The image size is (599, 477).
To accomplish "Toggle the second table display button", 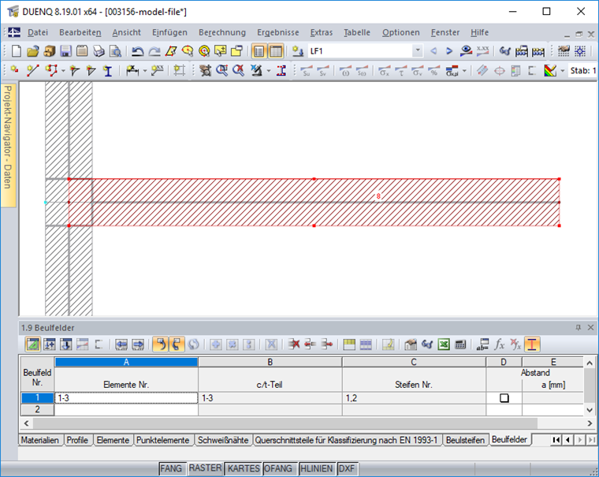I will (x=275, y=50).
